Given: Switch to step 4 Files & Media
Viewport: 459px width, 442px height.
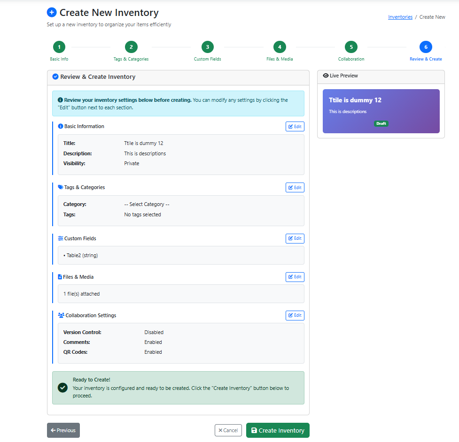Looking at the screenshot, I should 280,47.
